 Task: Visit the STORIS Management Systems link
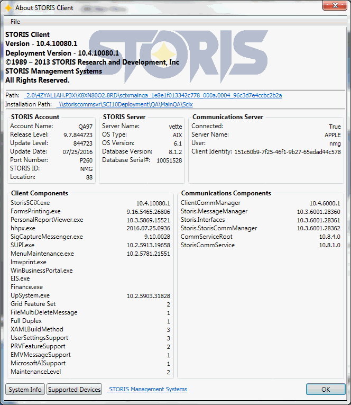[x=147, y=389]
